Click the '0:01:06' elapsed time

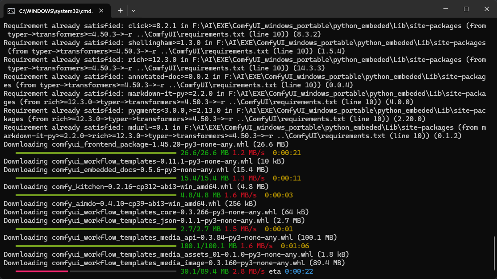tap(295, 246)
